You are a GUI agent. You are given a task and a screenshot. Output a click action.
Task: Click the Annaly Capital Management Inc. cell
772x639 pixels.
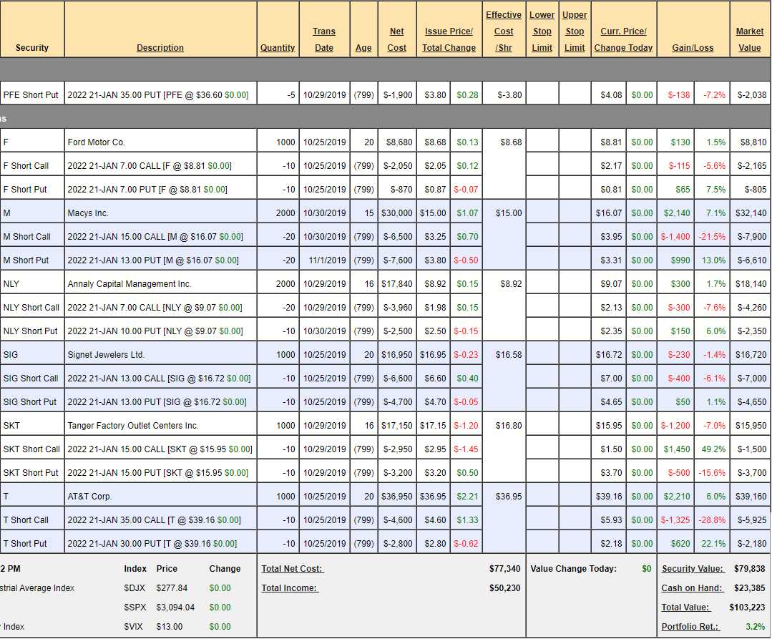point(130,284)
